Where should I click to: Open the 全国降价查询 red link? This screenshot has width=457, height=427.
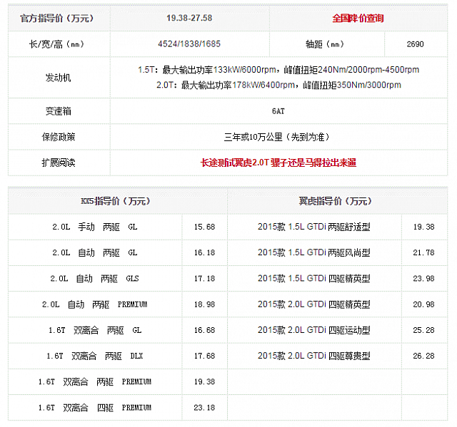coord(358,19)
